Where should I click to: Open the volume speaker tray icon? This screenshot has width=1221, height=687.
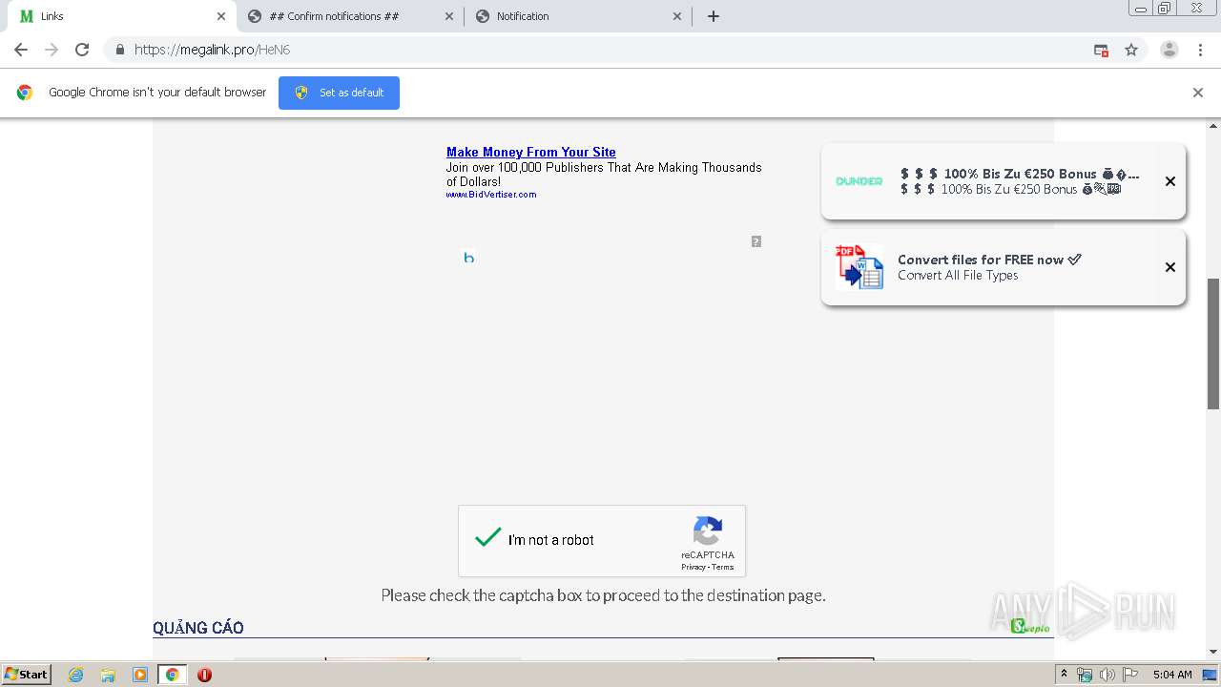pos(1107,675)
